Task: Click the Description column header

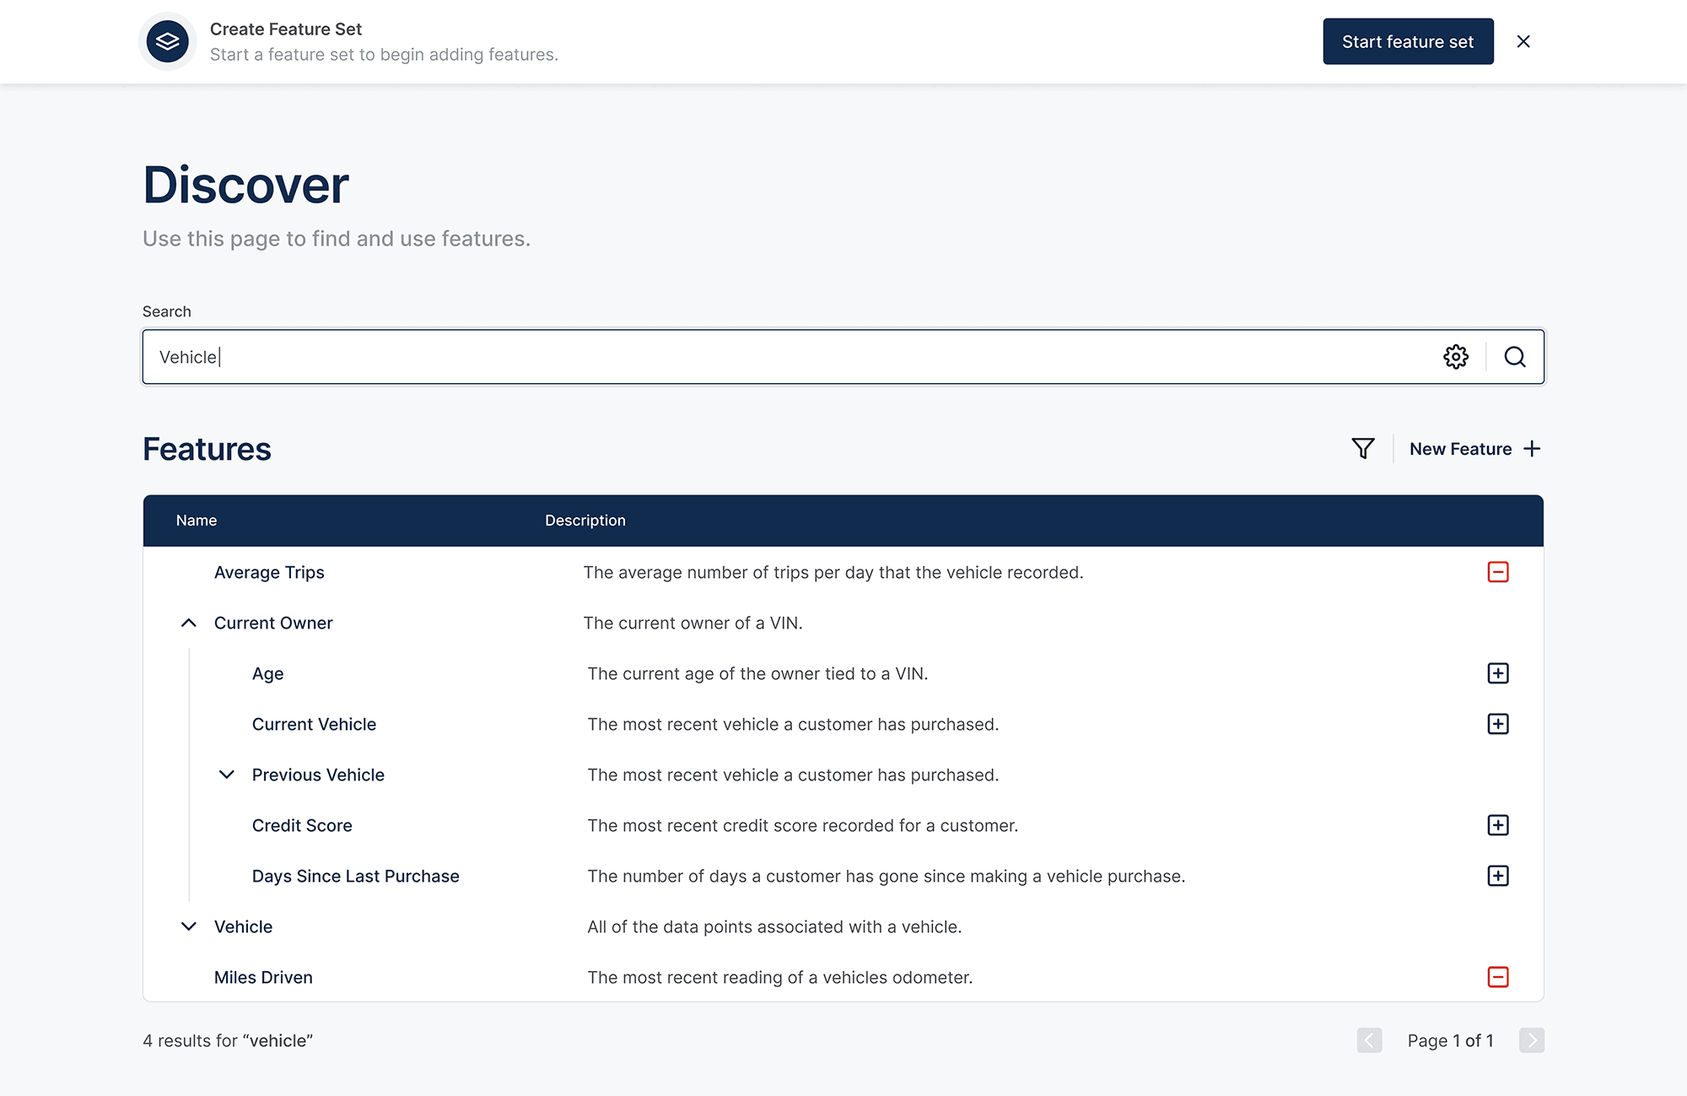Action: click(x=585, y=521)
